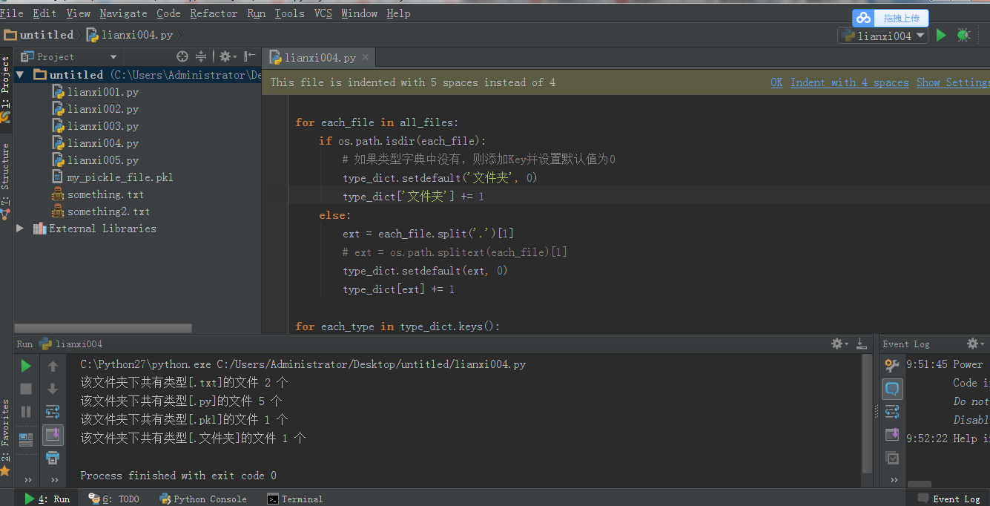Collapse the untitled project root node
990x506 pixels.
[20, 75]
